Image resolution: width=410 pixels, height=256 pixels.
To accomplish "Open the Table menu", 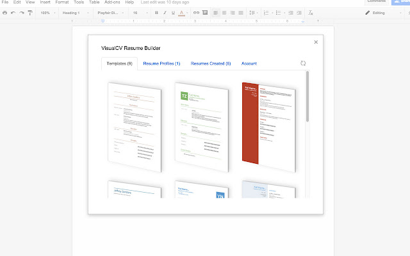I will pos(94,2).
